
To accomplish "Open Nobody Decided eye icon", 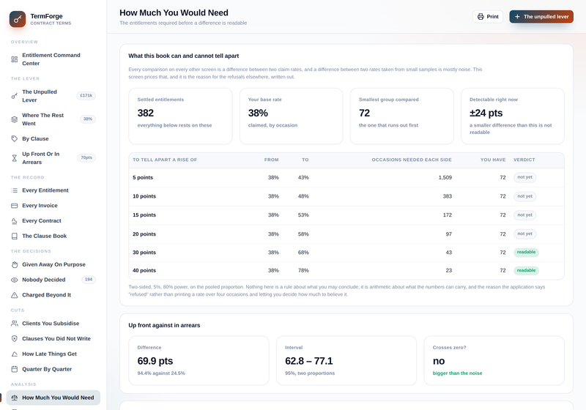I will click(14, 280).
